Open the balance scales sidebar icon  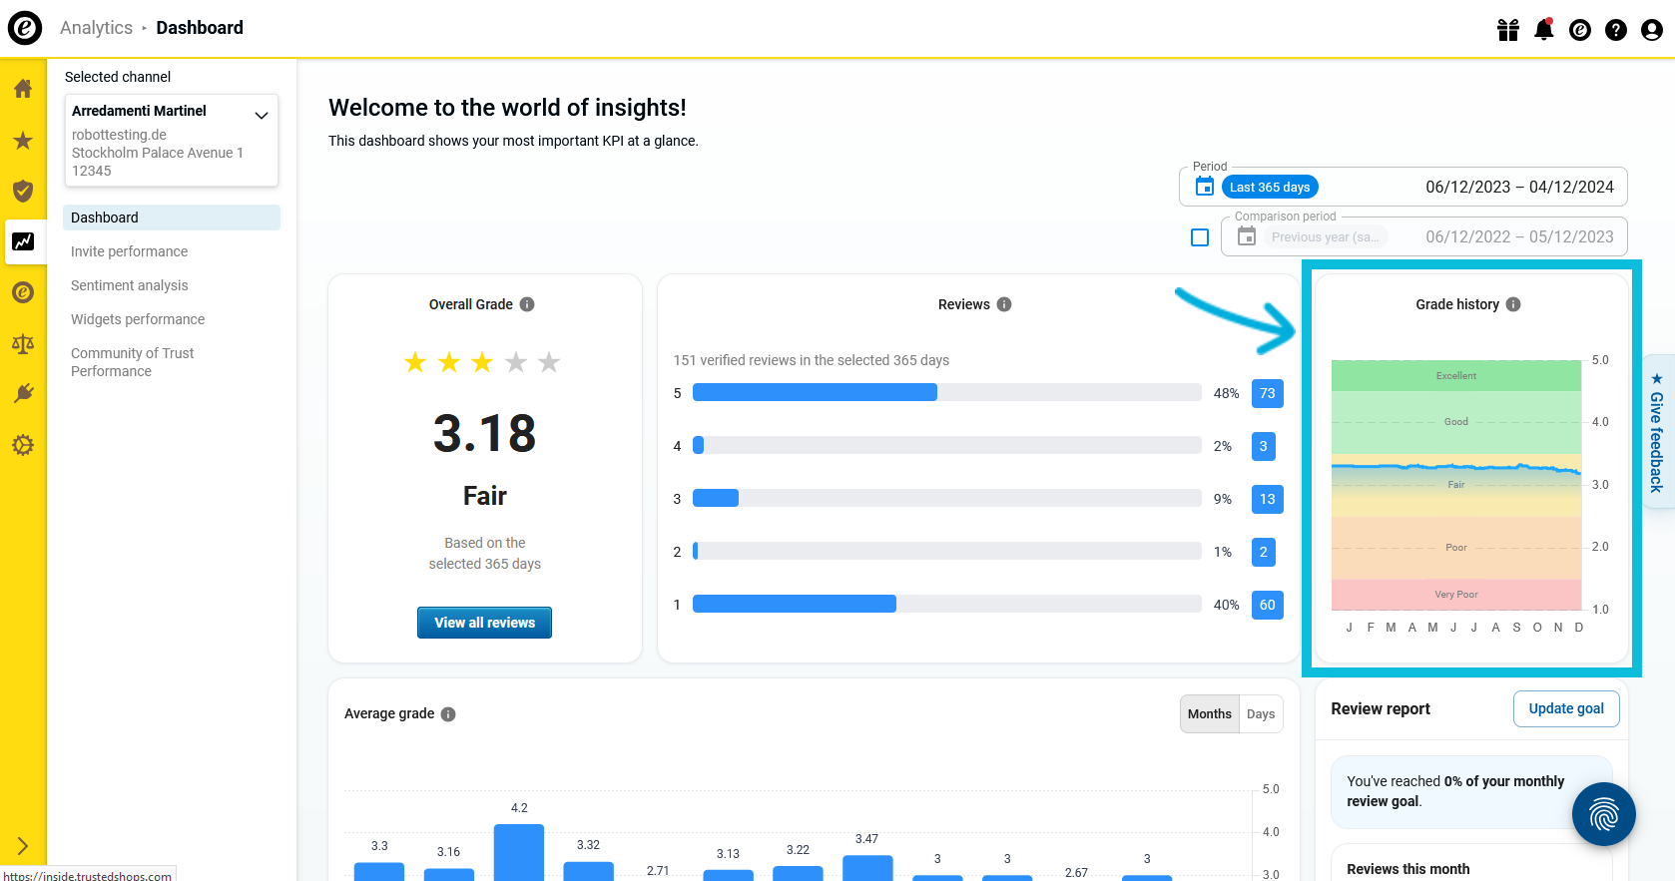click(x=23, y=344)
